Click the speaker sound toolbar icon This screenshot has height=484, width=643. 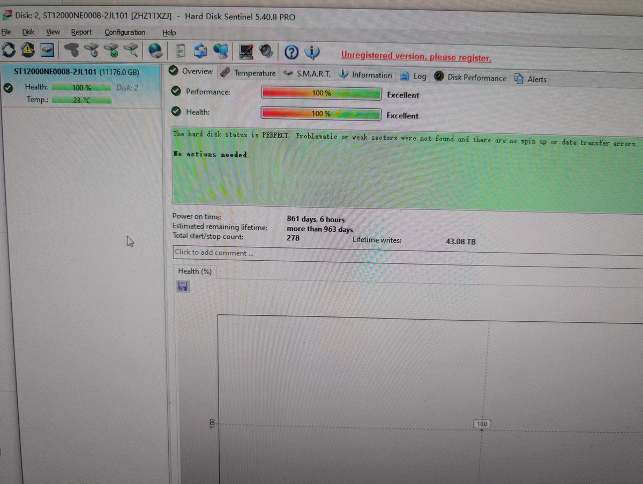(266, 51)
